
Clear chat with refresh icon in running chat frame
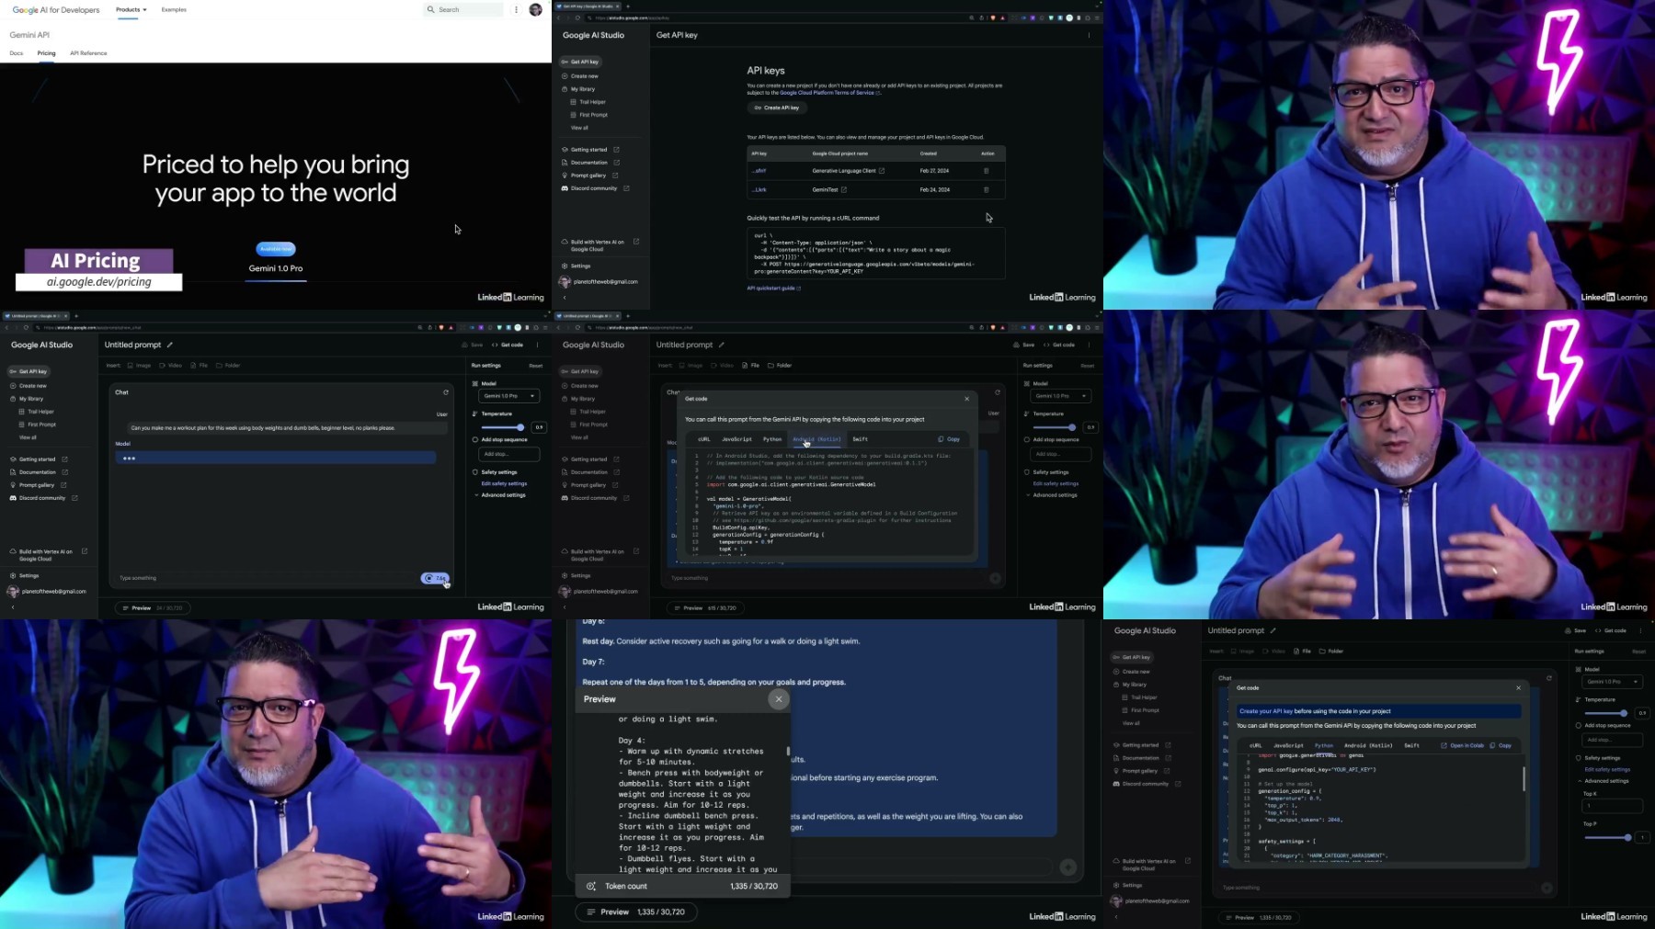[x=446, y=392]
